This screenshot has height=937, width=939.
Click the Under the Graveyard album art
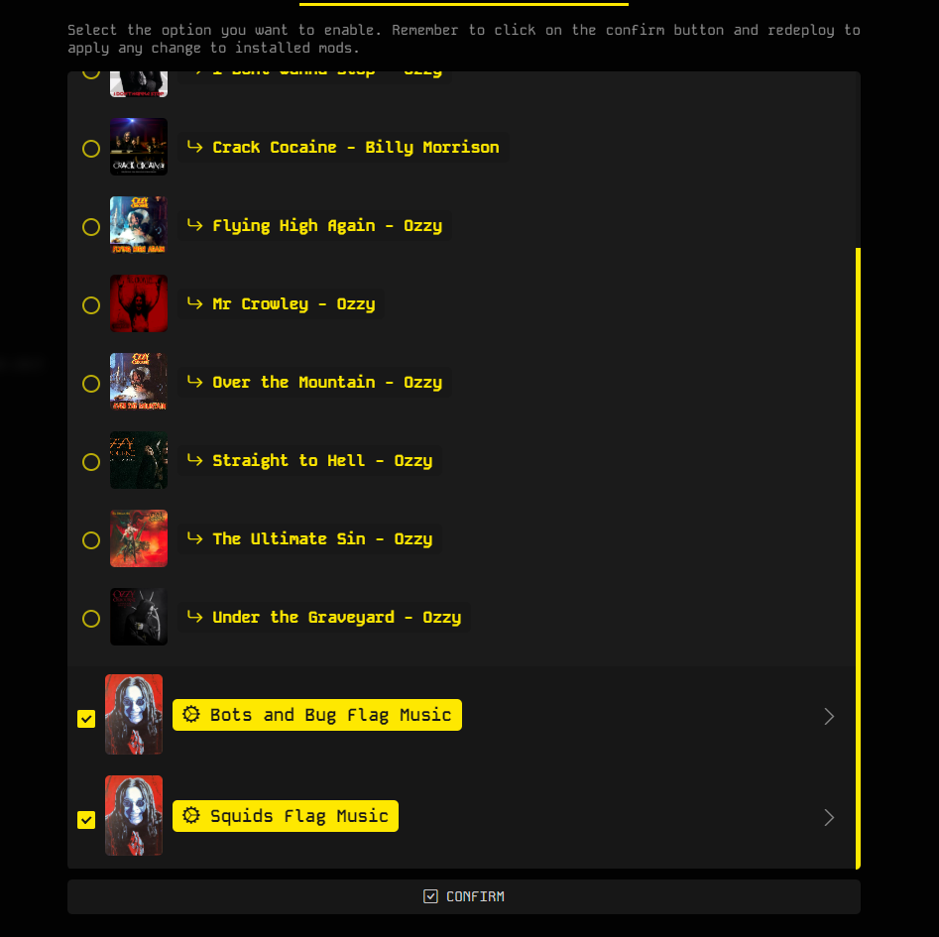139,617
